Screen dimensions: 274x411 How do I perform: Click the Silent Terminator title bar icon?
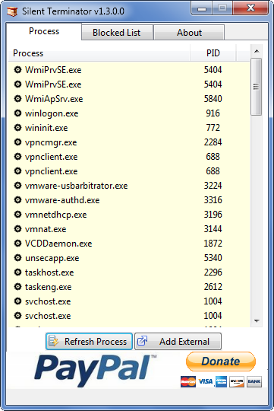tap(12, 11)
